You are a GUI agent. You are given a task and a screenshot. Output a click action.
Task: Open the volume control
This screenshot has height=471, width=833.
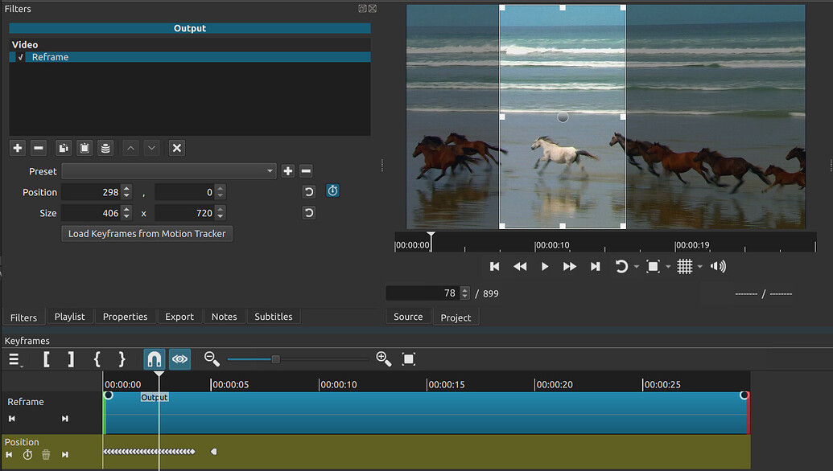pyautogui.click(x=718, y=266)
